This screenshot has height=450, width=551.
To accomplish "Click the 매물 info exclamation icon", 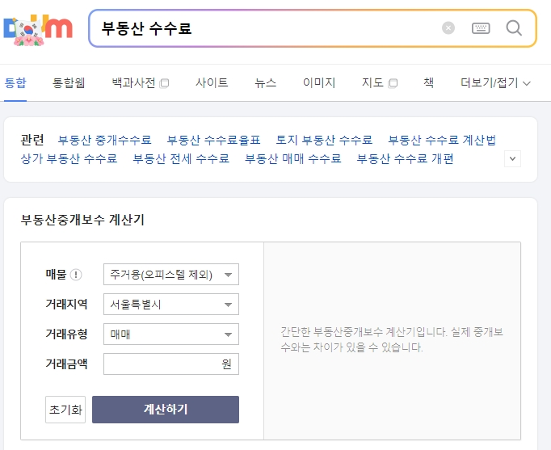I will tap(76, 275).
